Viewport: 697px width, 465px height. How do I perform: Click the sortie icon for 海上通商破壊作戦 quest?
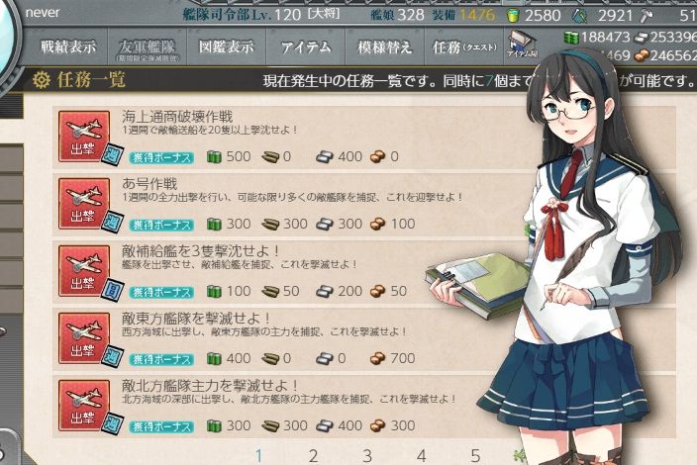(x=84, y=137)
